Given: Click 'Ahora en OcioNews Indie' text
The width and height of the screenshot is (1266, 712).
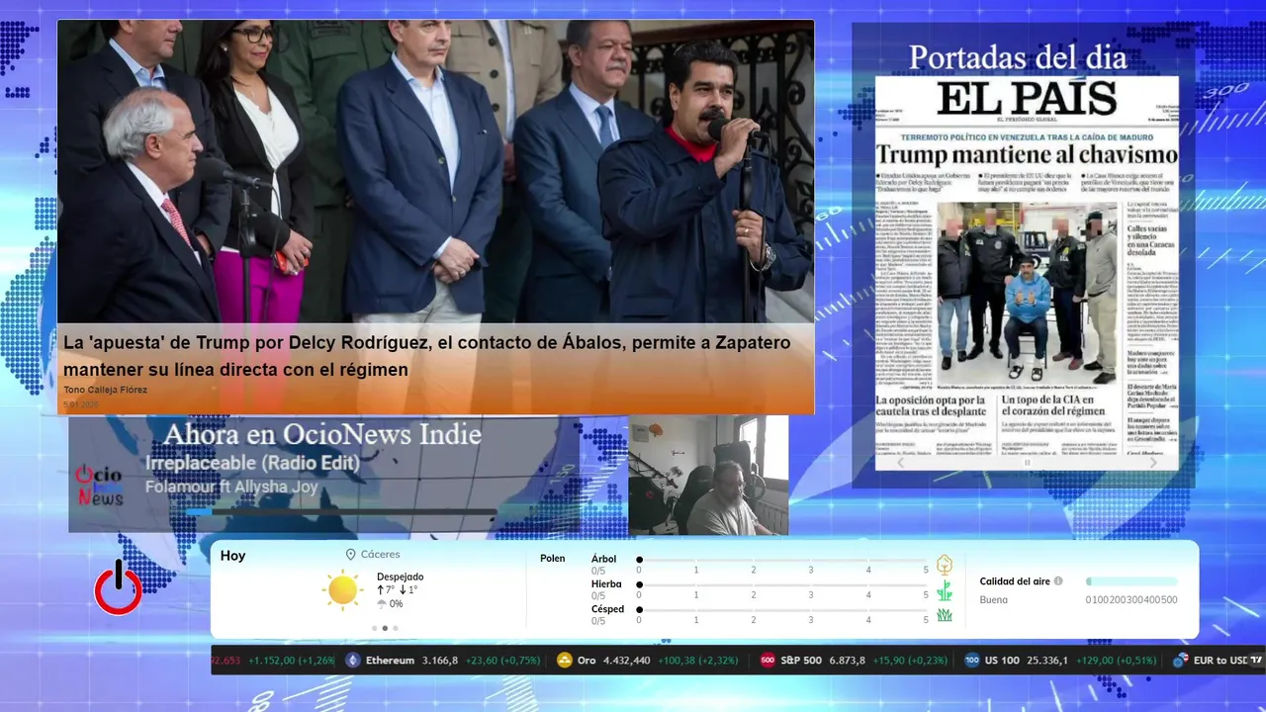Looking at the screenshot, I should tap(322, 434).
